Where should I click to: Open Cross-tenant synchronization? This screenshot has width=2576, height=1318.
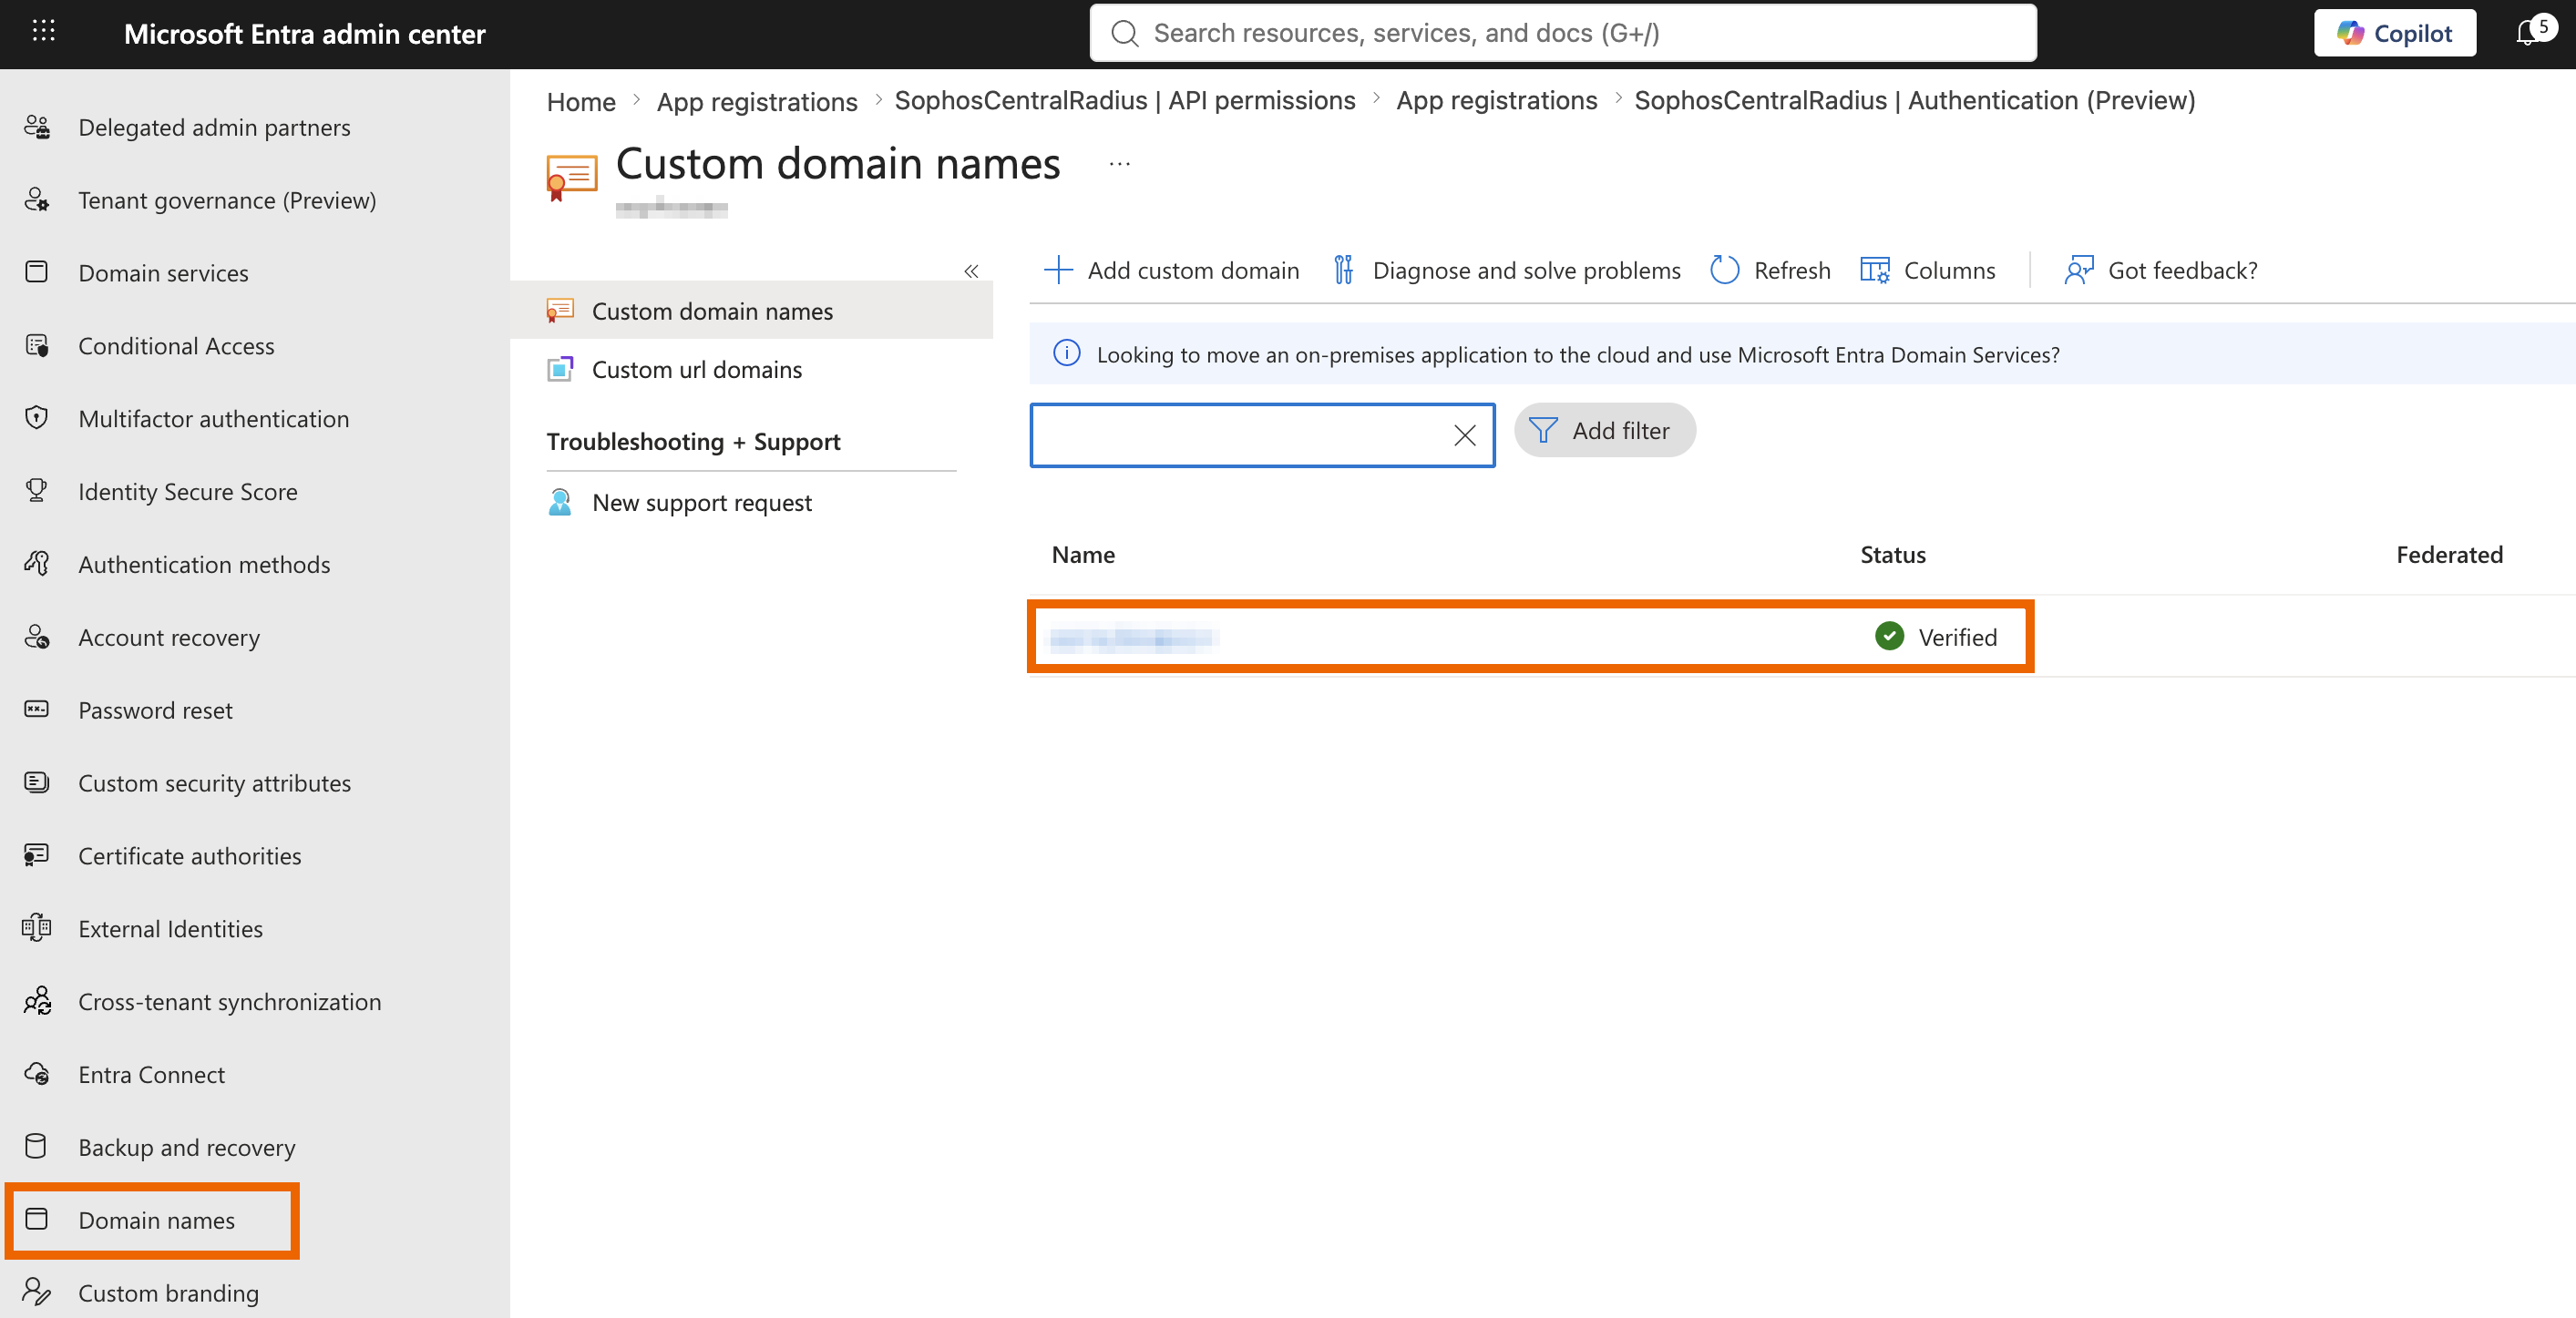pos(229,1002)
